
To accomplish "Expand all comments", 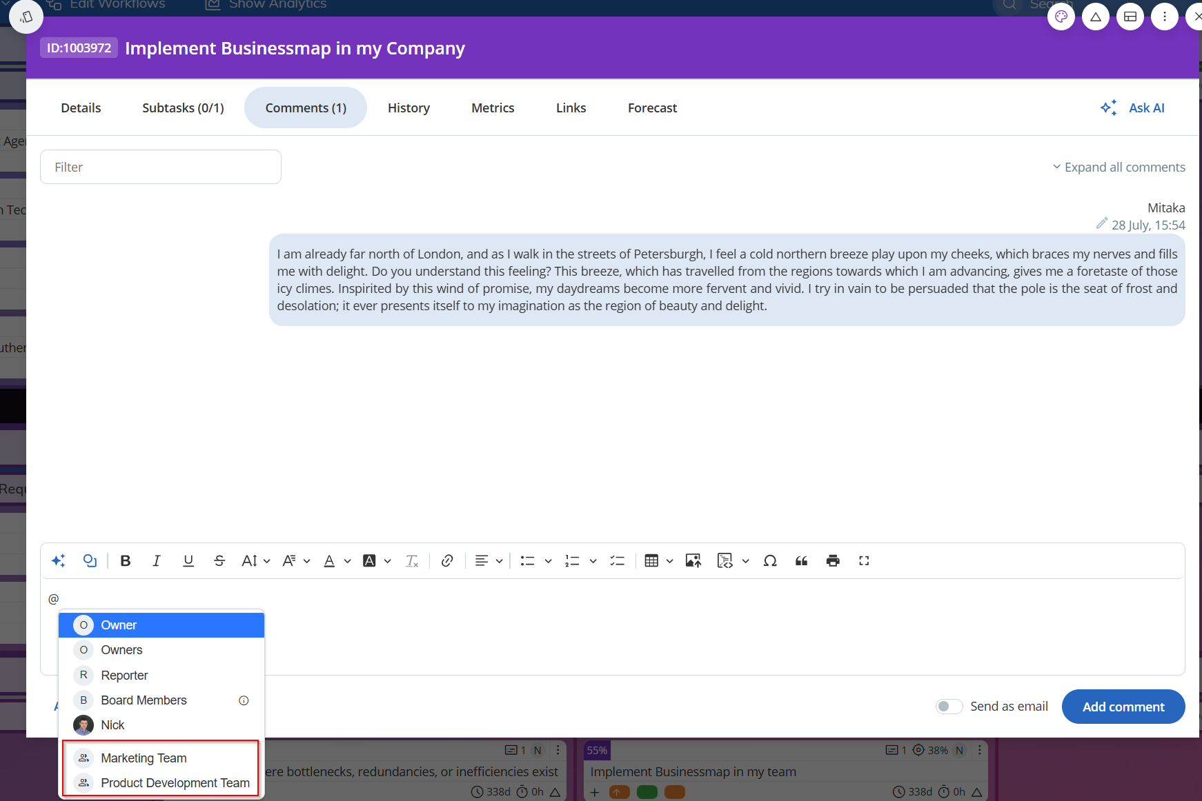I will 1119,168.
